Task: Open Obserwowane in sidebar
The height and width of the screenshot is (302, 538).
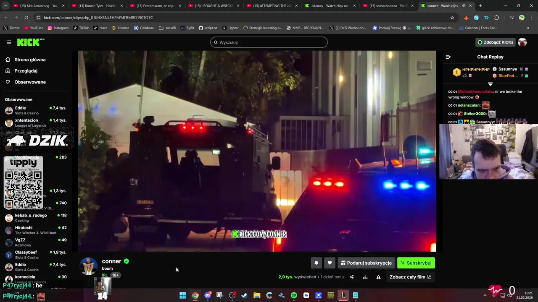Action: 25,82
